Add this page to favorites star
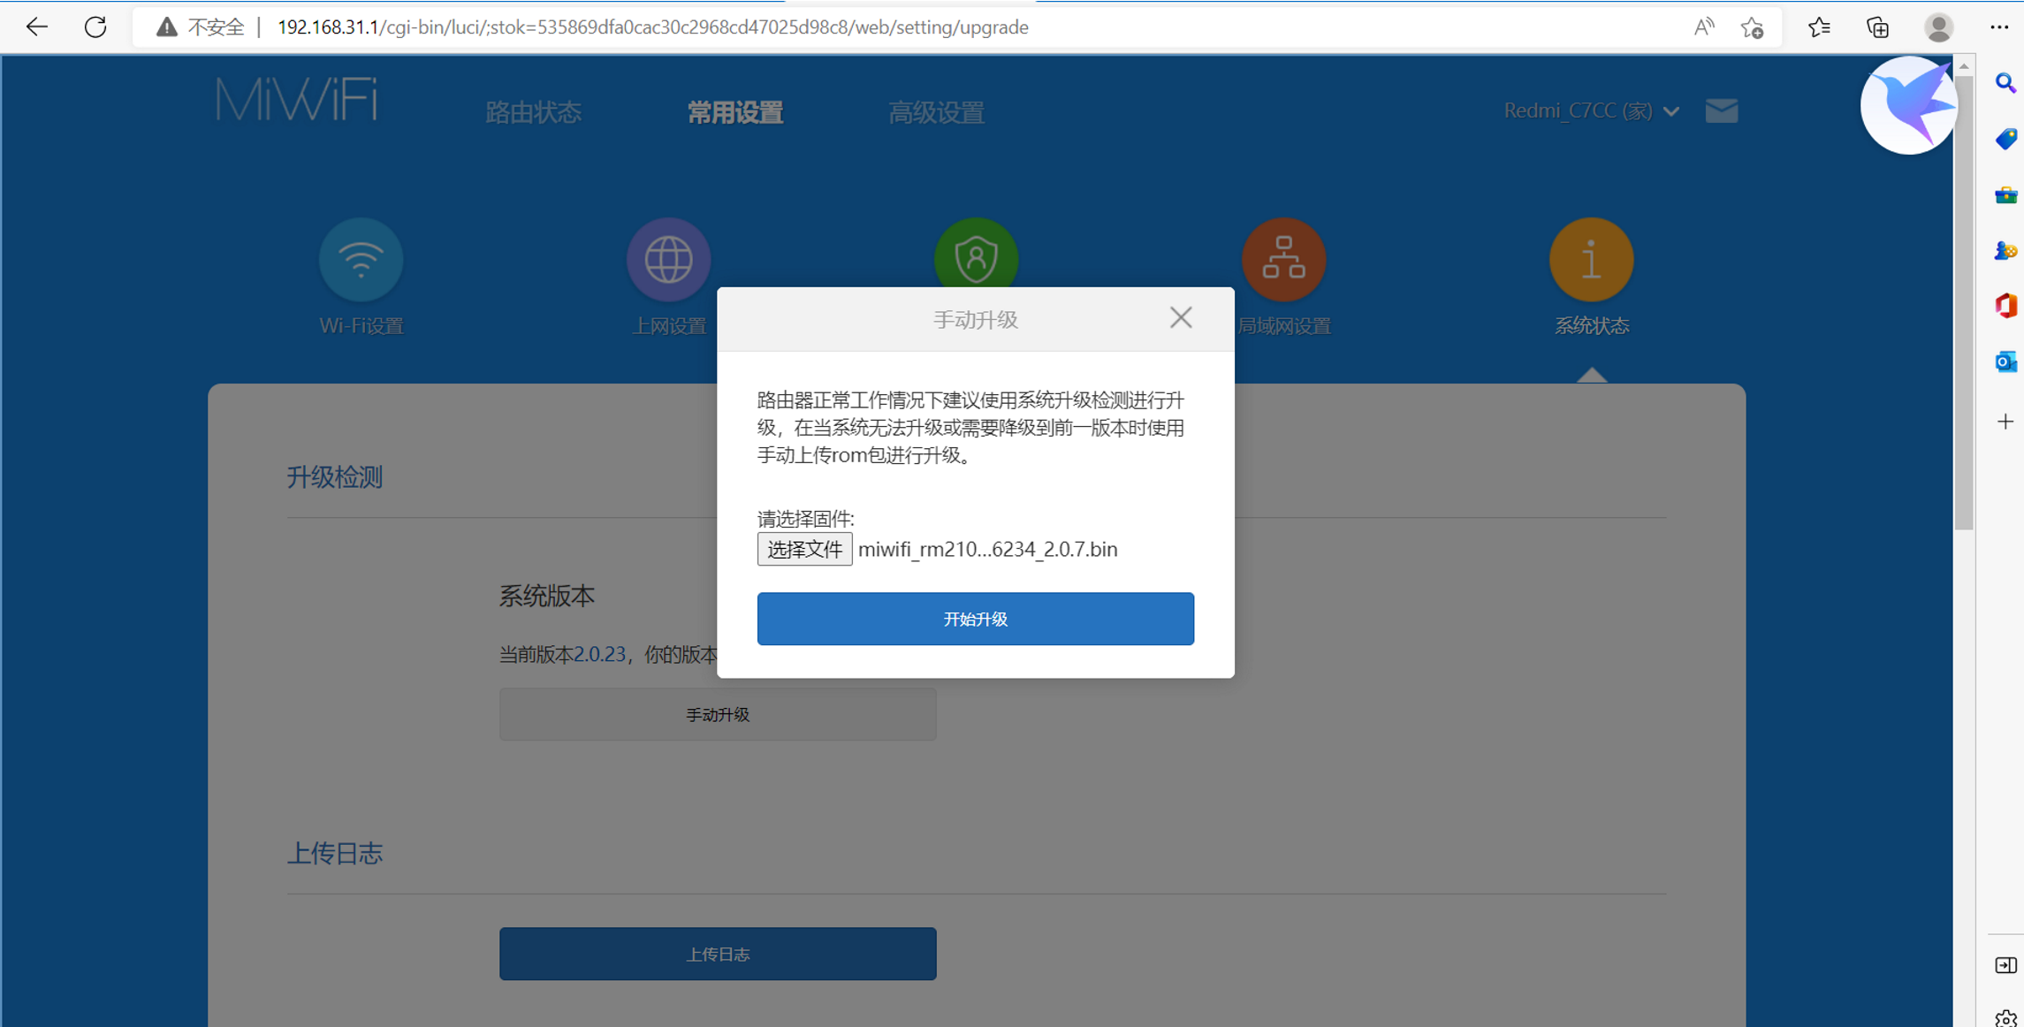Screen dimensions: 2024x1027 [1753, 27]
